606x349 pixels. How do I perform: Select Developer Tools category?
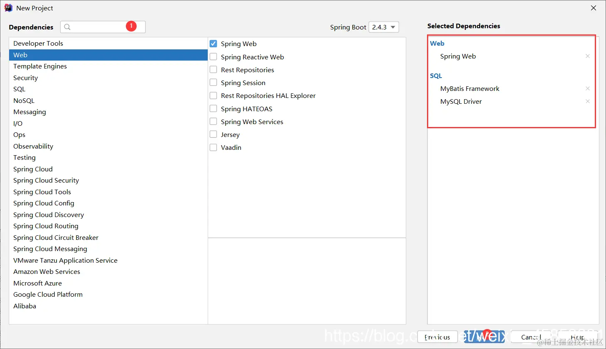point(108,44)
